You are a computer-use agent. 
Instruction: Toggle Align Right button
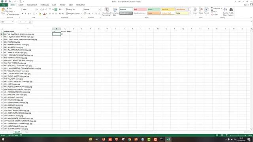pos(56,14)
